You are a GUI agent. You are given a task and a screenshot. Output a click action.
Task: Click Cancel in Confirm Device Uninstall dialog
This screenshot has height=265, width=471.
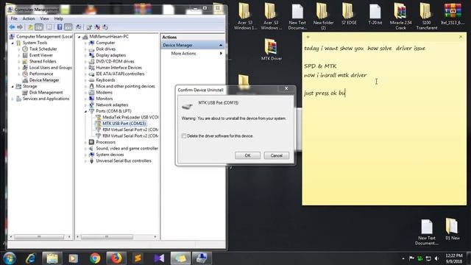tap(277, 155)
